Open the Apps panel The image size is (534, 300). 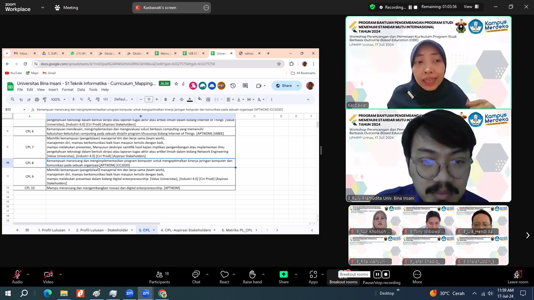(x=313, y=275)
